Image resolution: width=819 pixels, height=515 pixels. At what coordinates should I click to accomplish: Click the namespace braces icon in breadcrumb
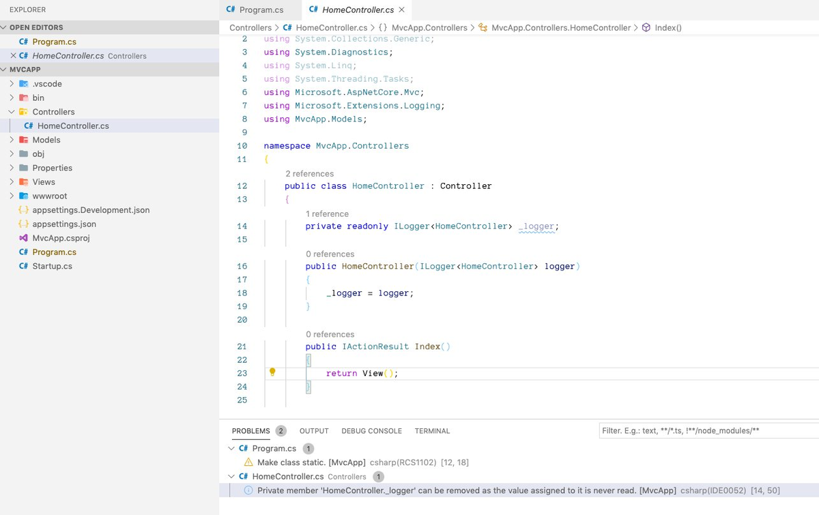click(384, 28)
